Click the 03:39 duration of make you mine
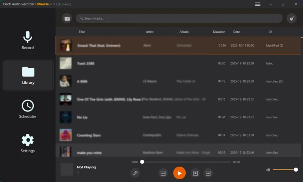 point(222,152)
